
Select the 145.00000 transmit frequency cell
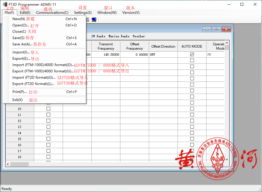coord(106,55)
